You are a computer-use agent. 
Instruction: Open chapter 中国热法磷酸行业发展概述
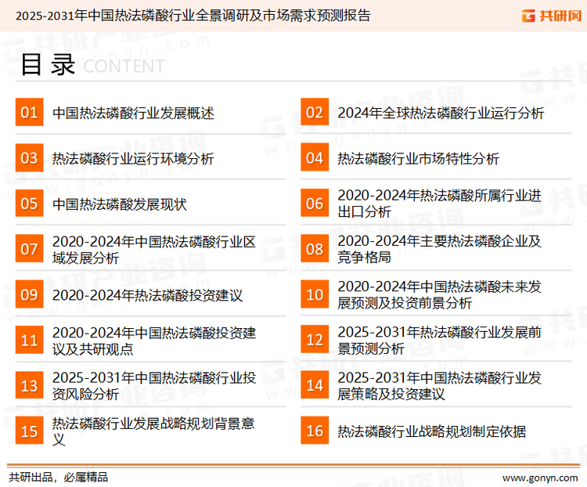click(133, 113)
